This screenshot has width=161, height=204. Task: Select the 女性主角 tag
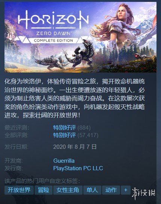click(x=68, y=190)
